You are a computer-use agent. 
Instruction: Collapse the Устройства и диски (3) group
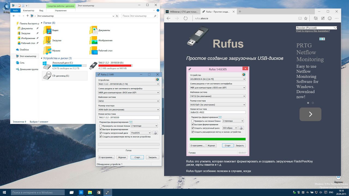coord(41,58)
